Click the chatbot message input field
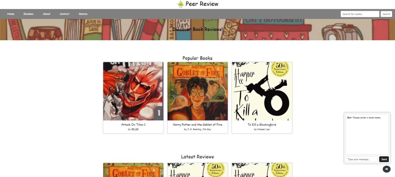The width and height of the screenshot is (395, 177). tap(362, 159)
